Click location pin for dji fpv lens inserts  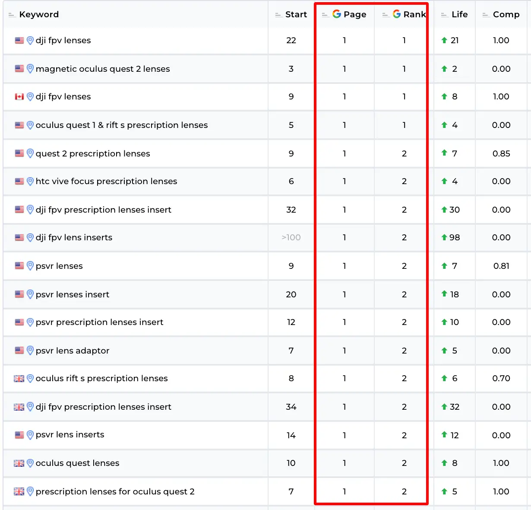click(x=30, y=237)
